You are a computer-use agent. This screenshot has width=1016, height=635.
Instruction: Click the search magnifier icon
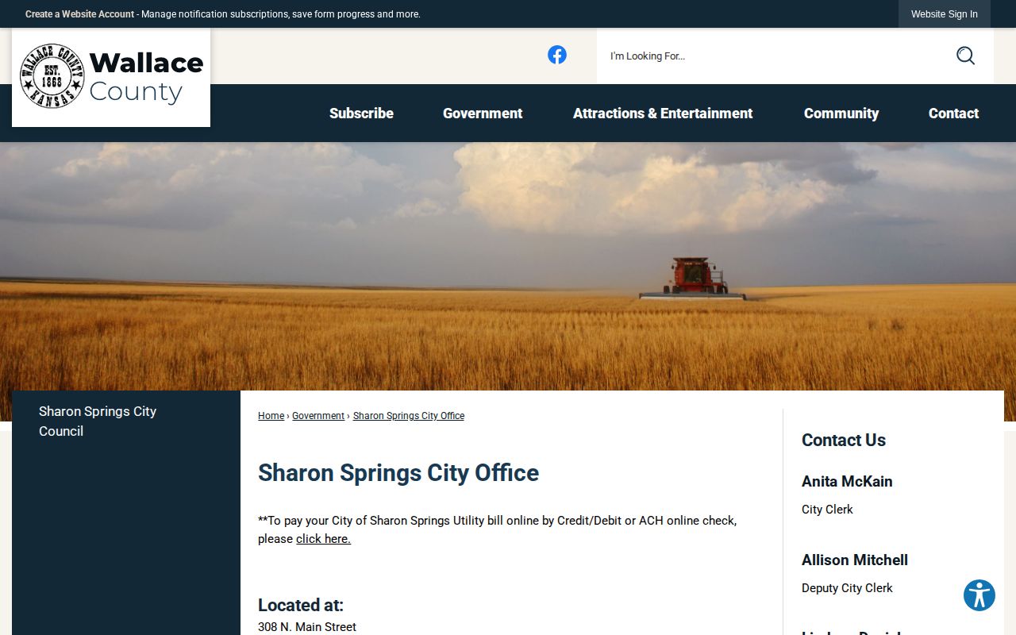965,56
